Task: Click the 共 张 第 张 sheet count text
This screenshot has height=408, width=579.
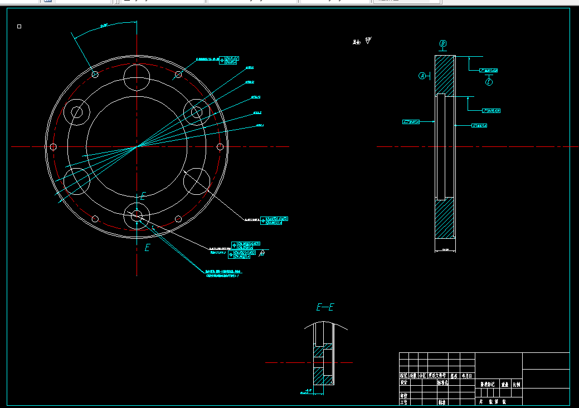Action: (x=493, y=402)
